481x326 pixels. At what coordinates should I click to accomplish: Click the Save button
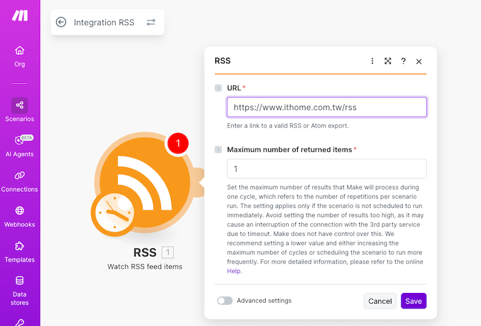pos(413,301)
